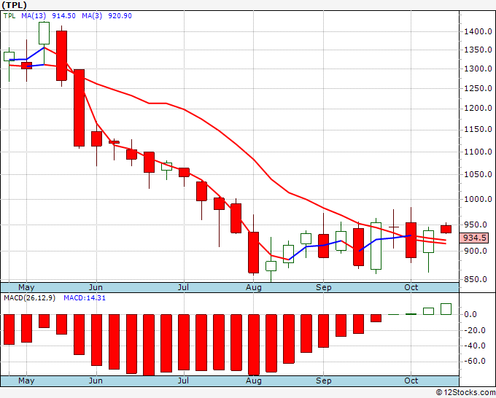Click the 1350.0 price axis label
Image resolution: width=496 pixels, height=398 pixels.
click(x=478, y=50)
